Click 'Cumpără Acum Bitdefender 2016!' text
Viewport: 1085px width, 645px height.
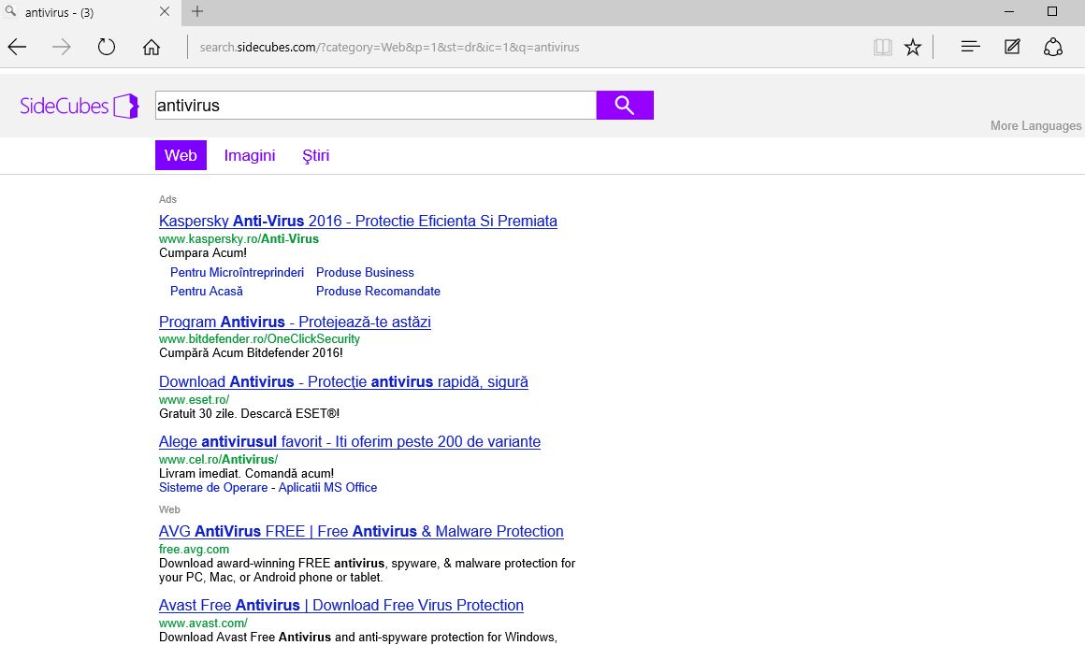[251, 353]
